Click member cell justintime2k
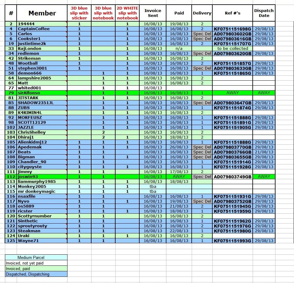 (42, 44)
